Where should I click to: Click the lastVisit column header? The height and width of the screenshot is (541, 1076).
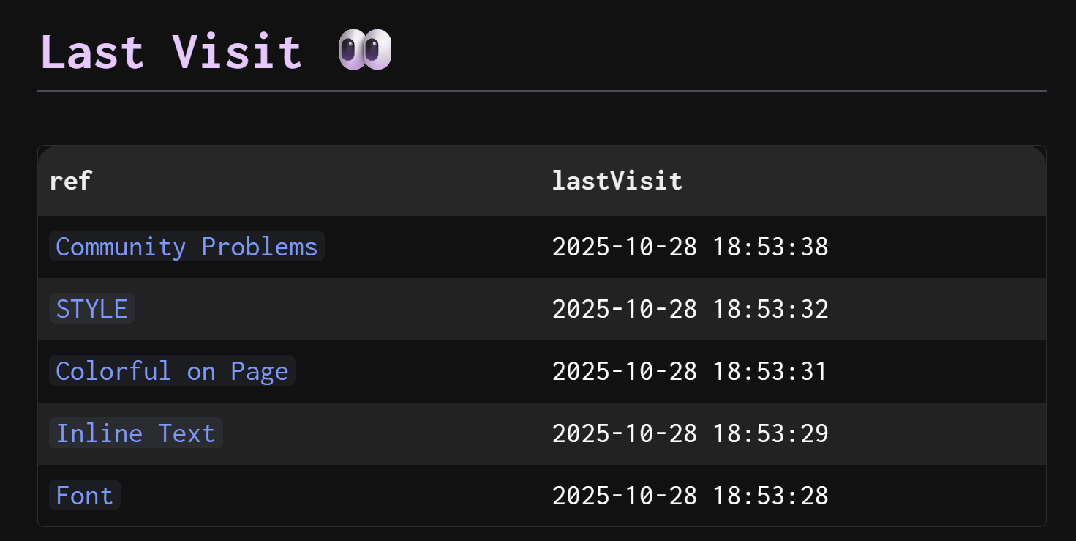pyautogui.click(x=617, y=180)
